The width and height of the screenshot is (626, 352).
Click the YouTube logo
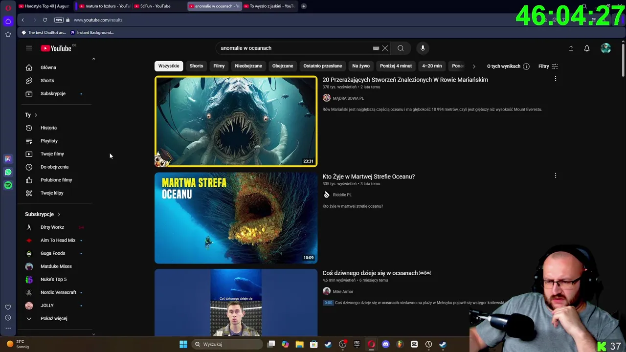click(56, 48)
